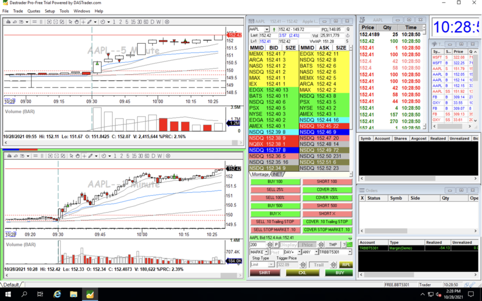482x301 pixels.
Task: Click the anchor link icon in the montage window
Action: (x=347, y=35)
